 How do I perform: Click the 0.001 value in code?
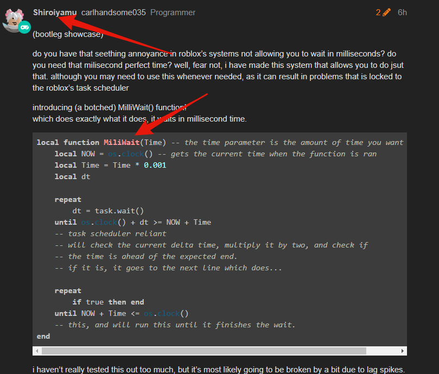155,166
